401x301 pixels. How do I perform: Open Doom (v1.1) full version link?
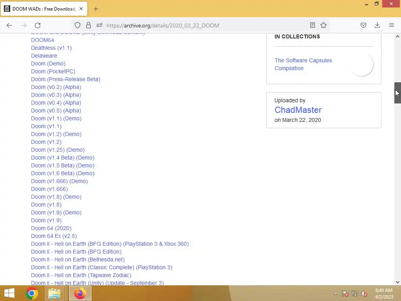pyautogui.click(x=46, y=126)
